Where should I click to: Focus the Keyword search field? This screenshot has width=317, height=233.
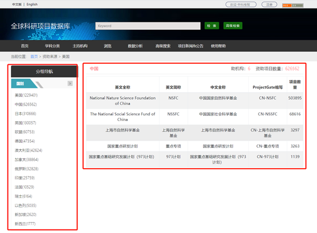point(148,26)
